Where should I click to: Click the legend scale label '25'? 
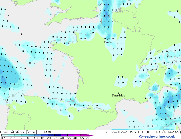pyautogui.click(x=55, y=138)
